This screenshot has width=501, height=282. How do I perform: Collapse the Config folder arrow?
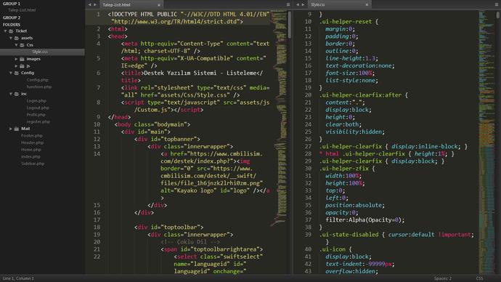pyautogui.click(x=11, y=73)
